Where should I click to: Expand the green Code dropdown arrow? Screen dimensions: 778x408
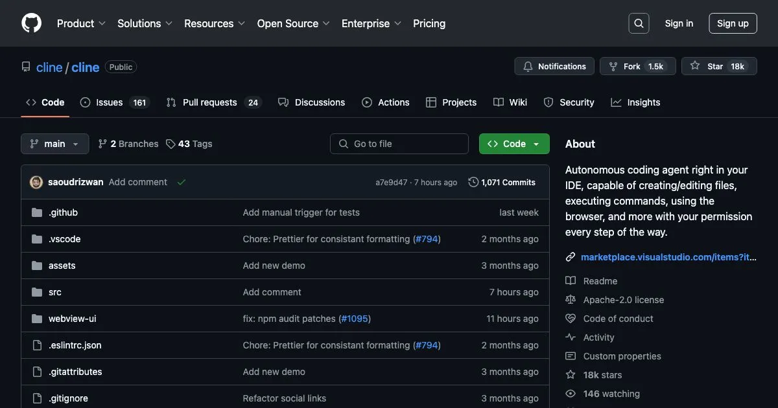[536, 143]
